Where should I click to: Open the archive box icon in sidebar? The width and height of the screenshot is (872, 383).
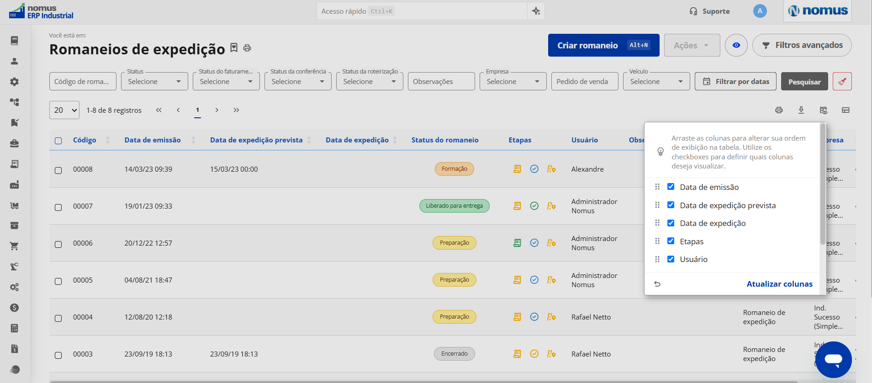point(15,226)
